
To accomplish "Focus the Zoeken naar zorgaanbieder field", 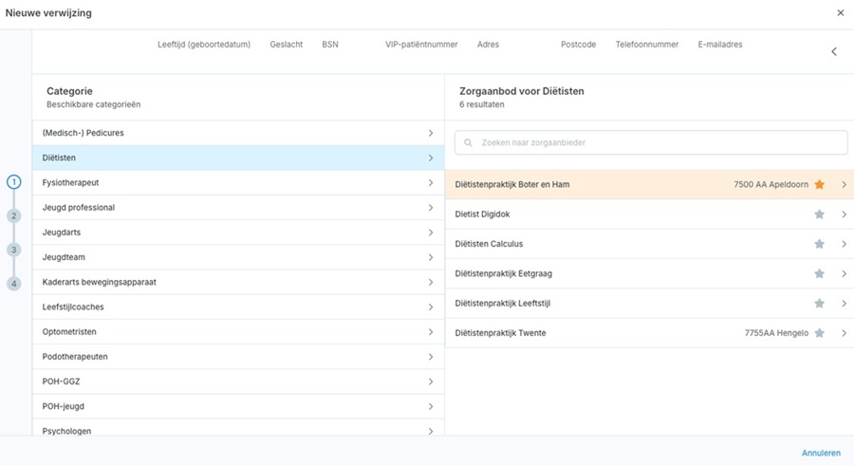I will click(x=651, y=142).
